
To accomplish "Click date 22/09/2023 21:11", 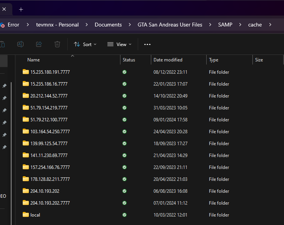I will click(x=170, y=167).
